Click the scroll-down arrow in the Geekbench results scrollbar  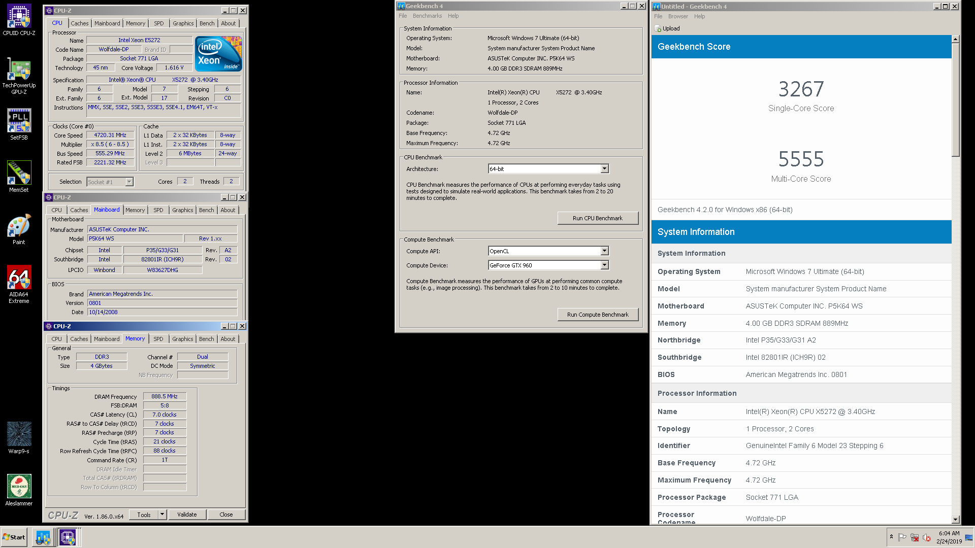(955, 520)
